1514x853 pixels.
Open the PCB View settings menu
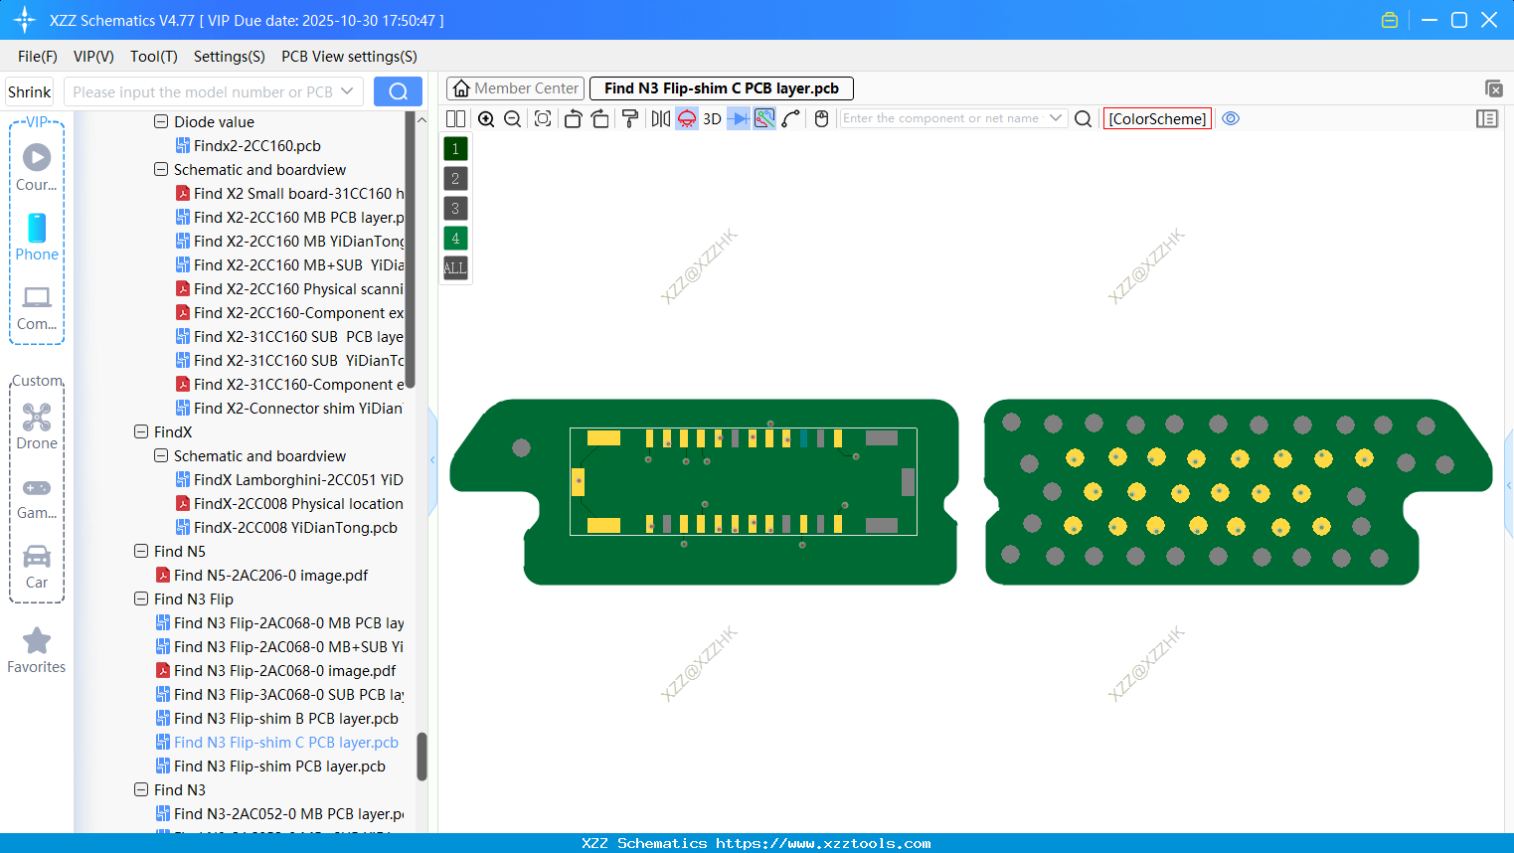click(x=349, y=57)
